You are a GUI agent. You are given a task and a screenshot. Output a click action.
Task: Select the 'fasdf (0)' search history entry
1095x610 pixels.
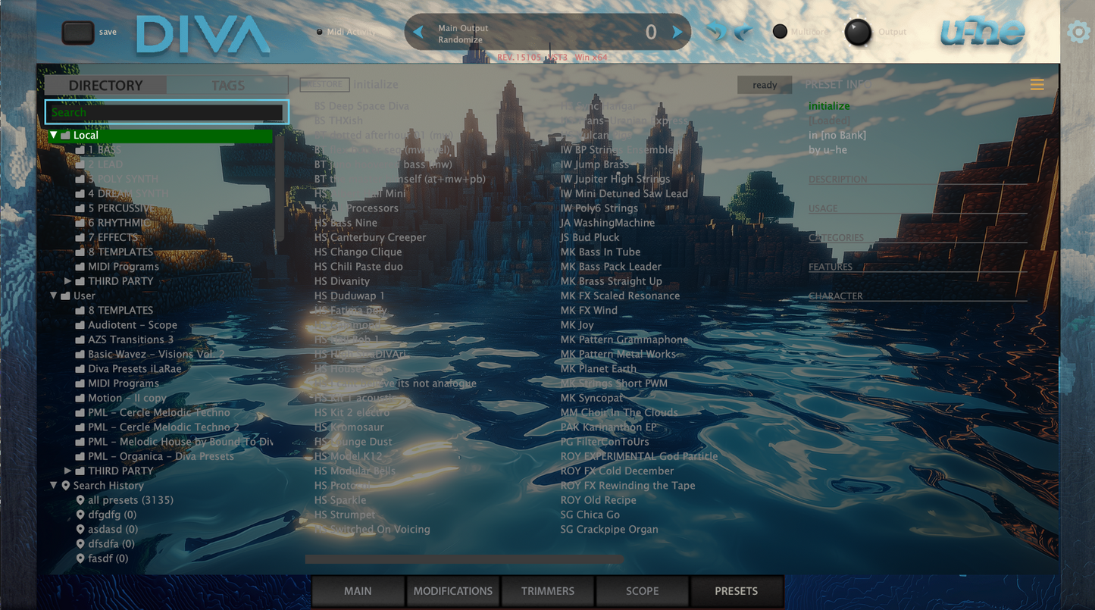click(102, 558)
